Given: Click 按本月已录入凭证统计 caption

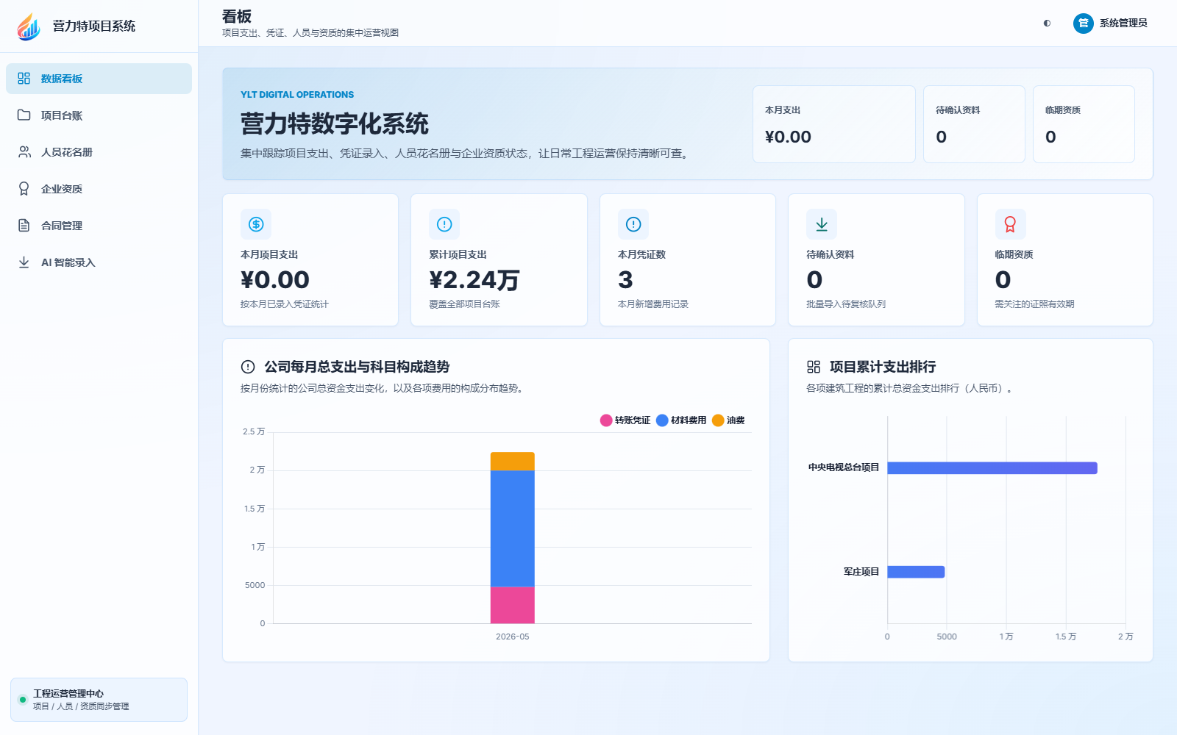Looking at the screenshot, I should pyautogui.click(x=285, y=304).
